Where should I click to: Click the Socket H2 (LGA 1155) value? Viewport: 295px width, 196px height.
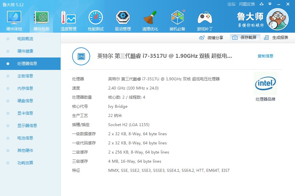tap(129, 125)
